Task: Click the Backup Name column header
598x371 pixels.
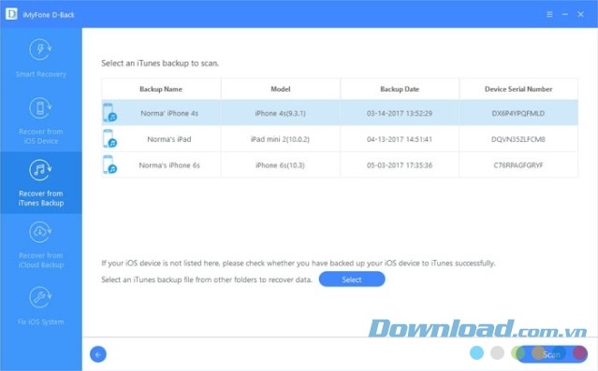Action: click(161, 89)
